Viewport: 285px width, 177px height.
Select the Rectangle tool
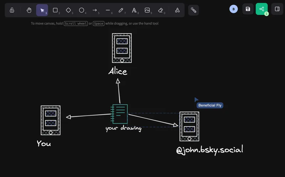coord(55,10)
